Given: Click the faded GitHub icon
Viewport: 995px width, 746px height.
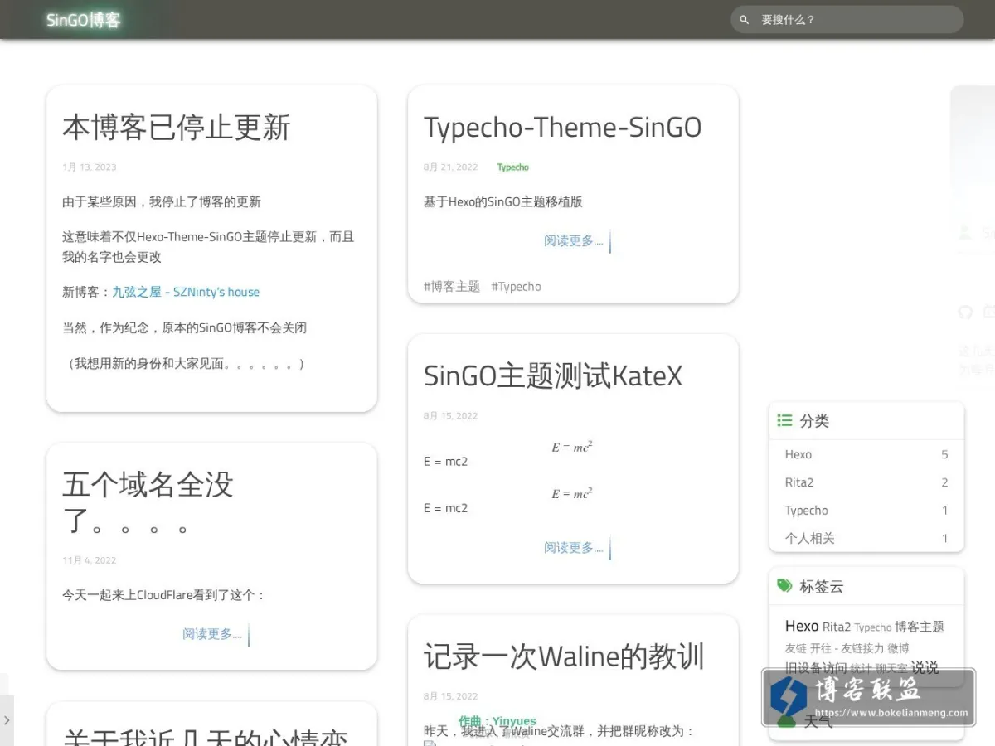Looking at the screenshot, I should point(964,312).
